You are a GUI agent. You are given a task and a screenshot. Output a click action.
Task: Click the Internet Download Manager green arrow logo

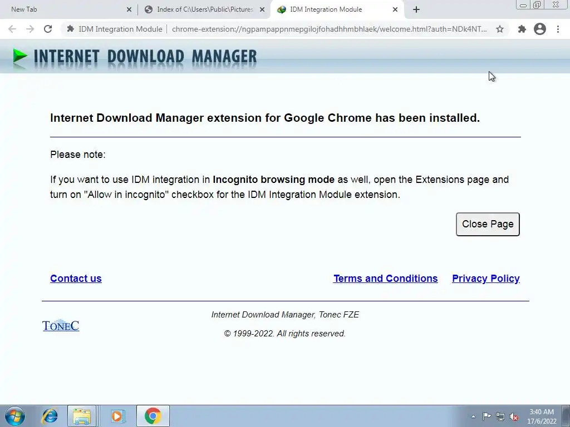[20, 57]
